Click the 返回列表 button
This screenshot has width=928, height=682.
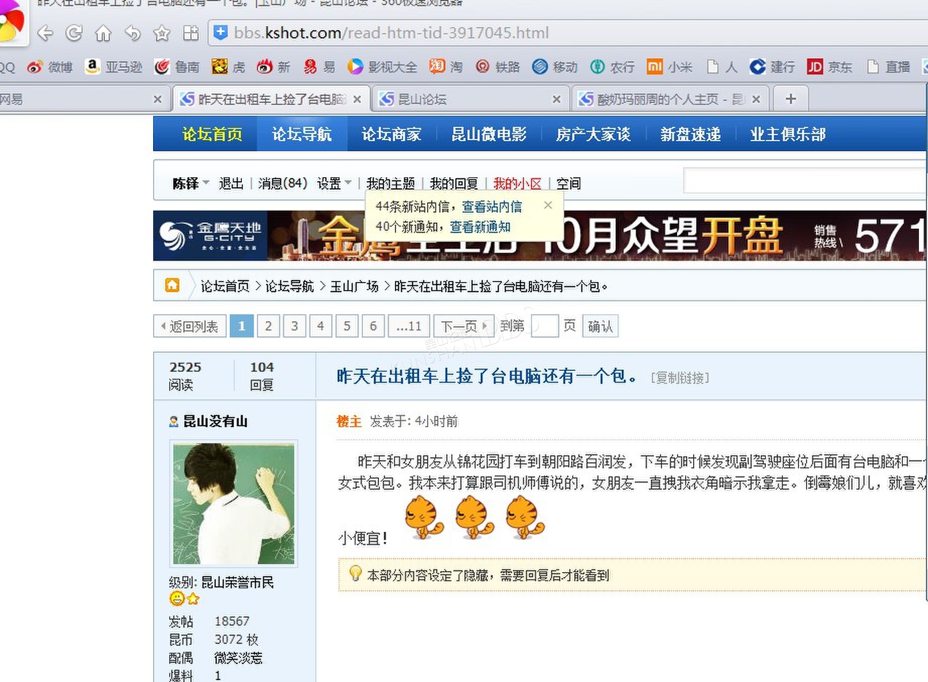tap(190, 326)
